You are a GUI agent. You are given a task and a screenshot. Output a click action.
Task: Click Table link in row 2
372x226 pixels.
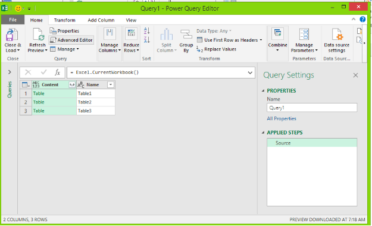pos(39,102)
